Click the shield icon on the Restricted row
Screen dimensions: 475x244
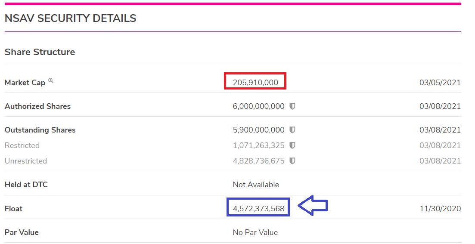tap(292, 145)
